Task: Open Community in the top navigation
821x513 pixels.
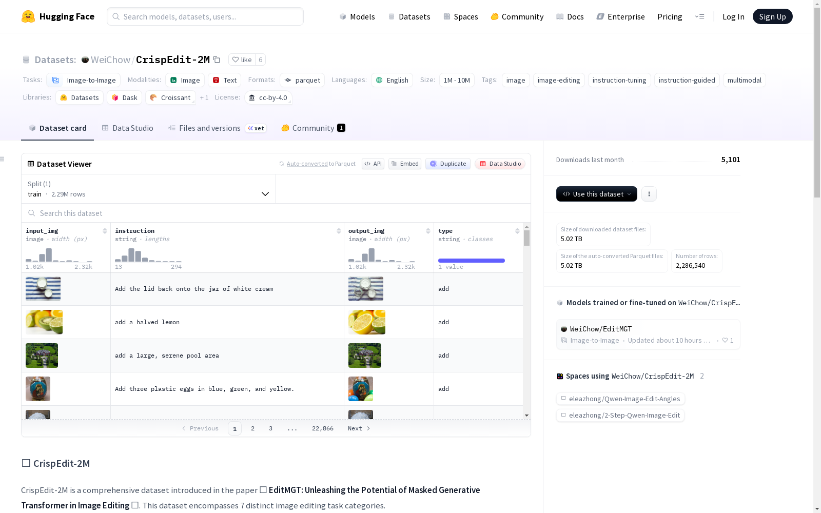Action: pos(517,16)
